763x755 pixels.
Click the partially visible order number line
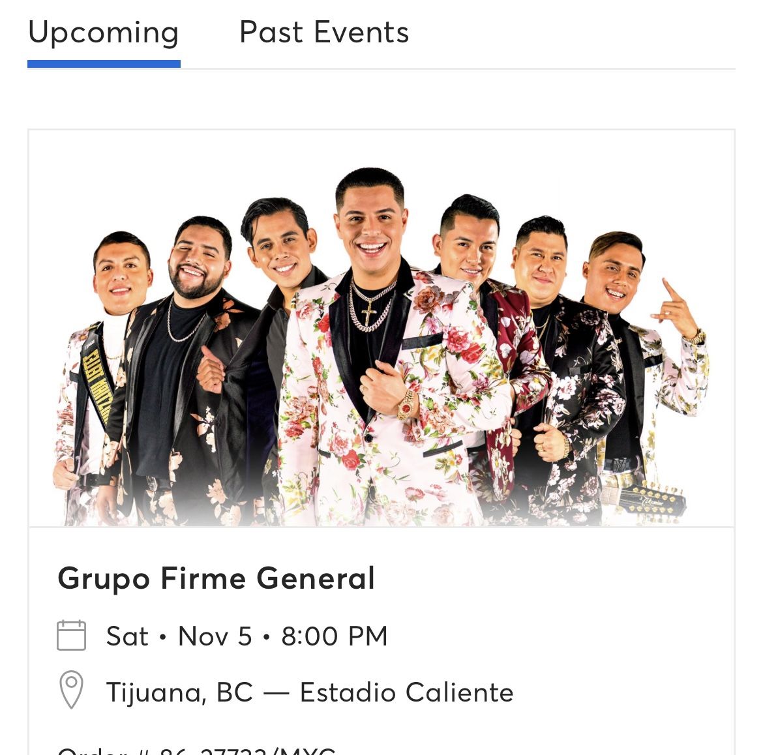[196, 750]
